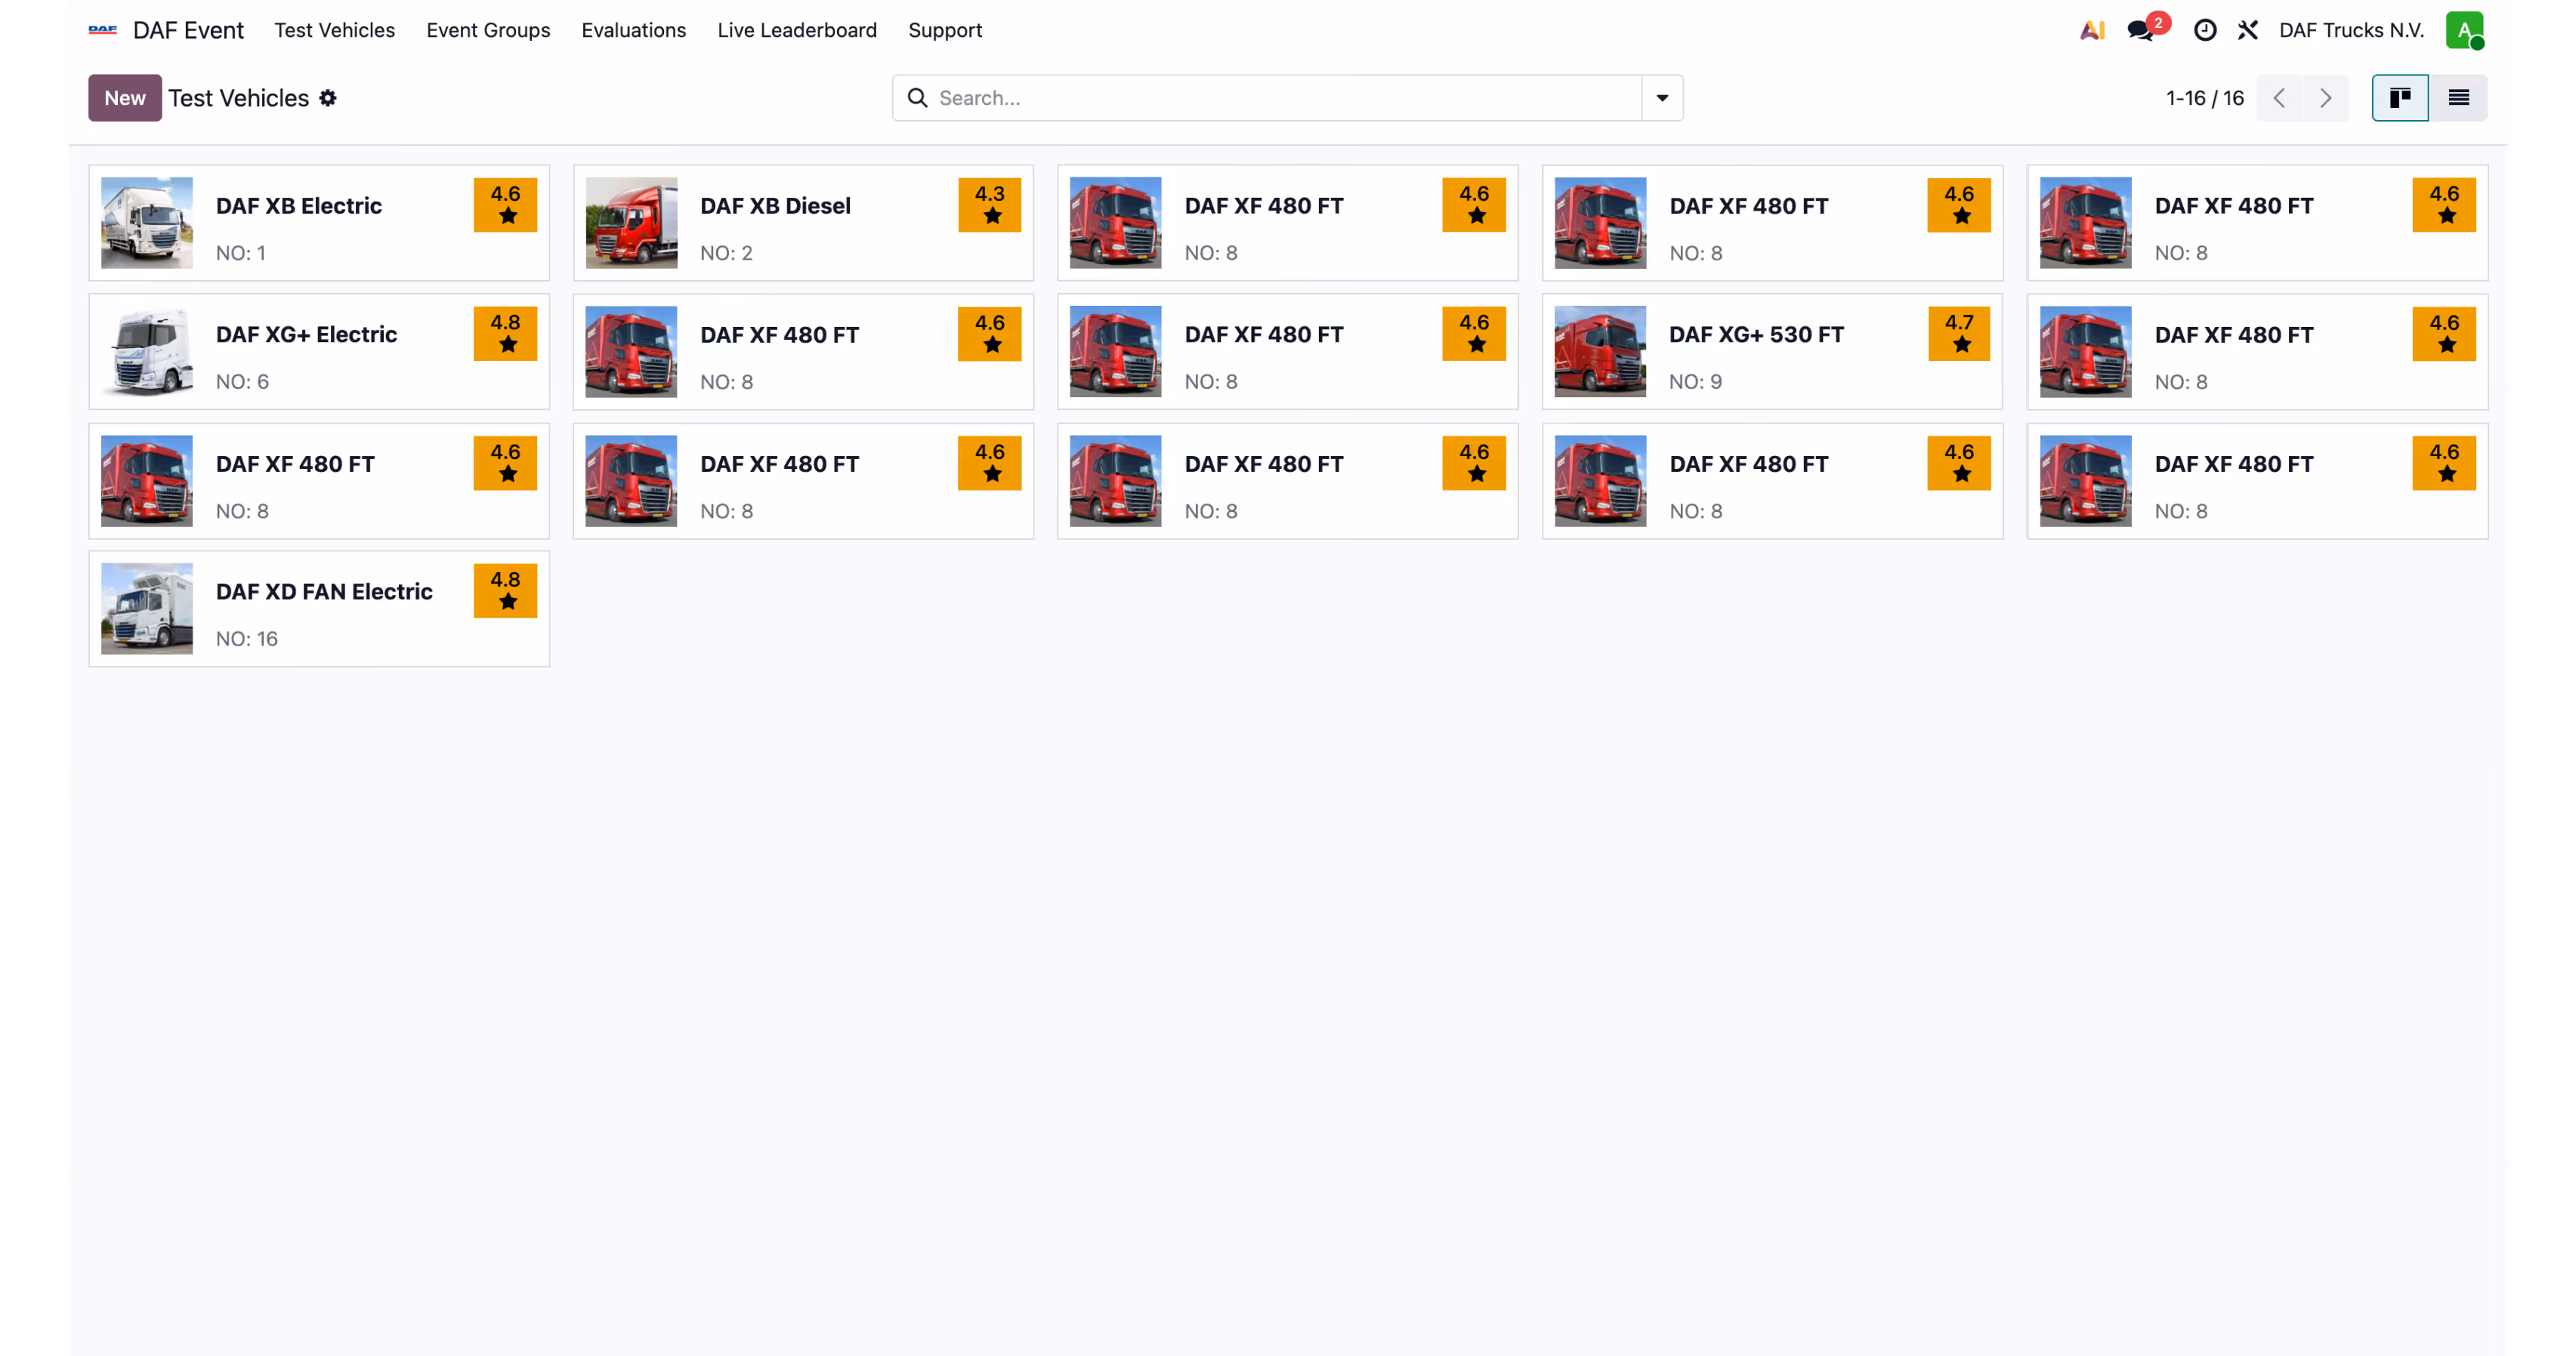This screenshot has height=1356, width=2576.
Task: Open the DAF XG+ 530 FT vehicle name
Action: point(1756,334)
